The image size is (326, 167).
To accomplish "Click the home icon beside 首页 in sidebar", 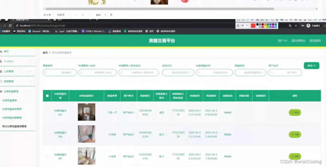I will 1,51.
